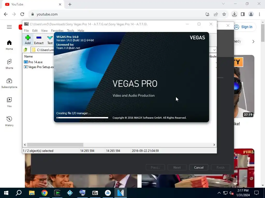Select the Vegas Pro Setup.exe file row
The width and height of the screenshot is (265, 198).
pos(39,67)
